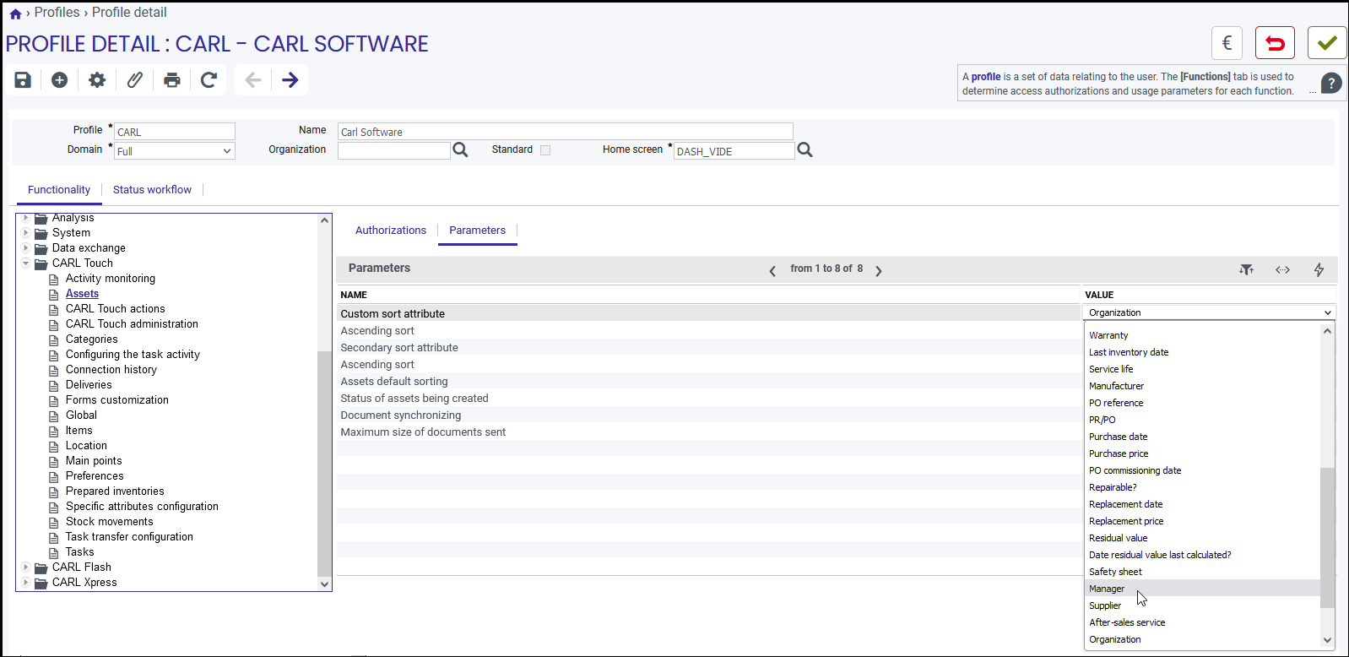Select Supplier in the dropdown list
The height and width of the screenshot is (657, 1349).
pos(1203,605)
